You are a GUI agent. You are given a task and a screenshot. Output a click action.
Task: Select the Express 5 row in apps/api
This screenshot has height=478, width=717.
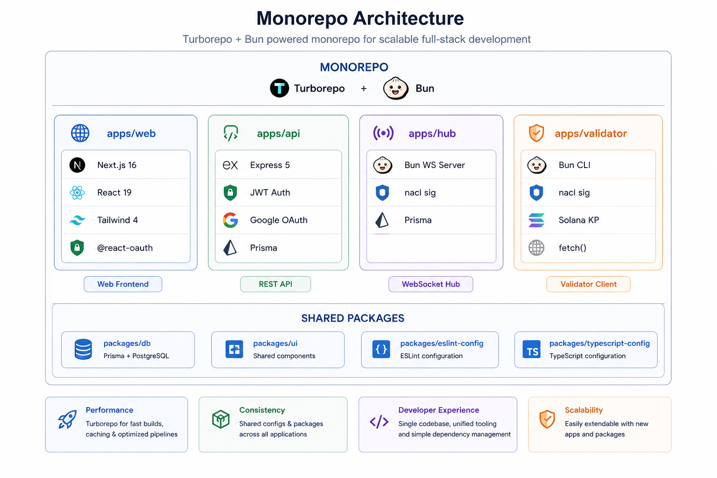(278, 165)
